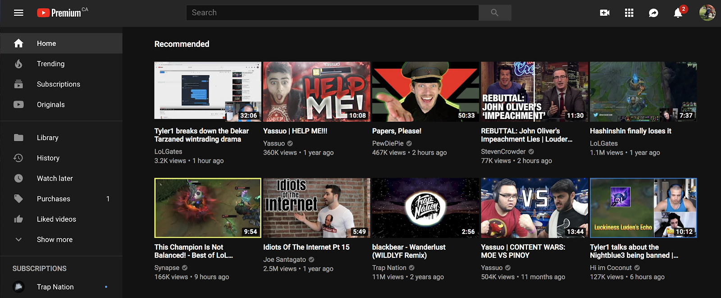Click Show more label in sidebar
721x298 pixels.
tap(55, 239)
